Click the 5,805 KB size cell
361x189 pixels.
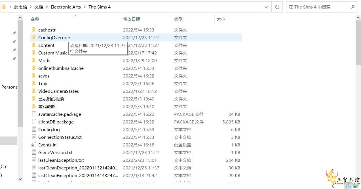click(x=231, y=122)
